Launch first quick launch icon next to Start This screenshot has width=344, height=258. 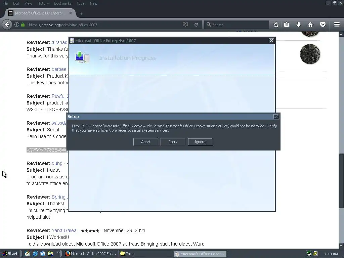tap(27, 254)
